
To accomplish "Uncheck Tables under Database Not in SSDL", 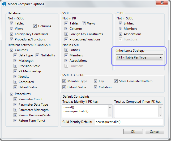I will (12, 23).
